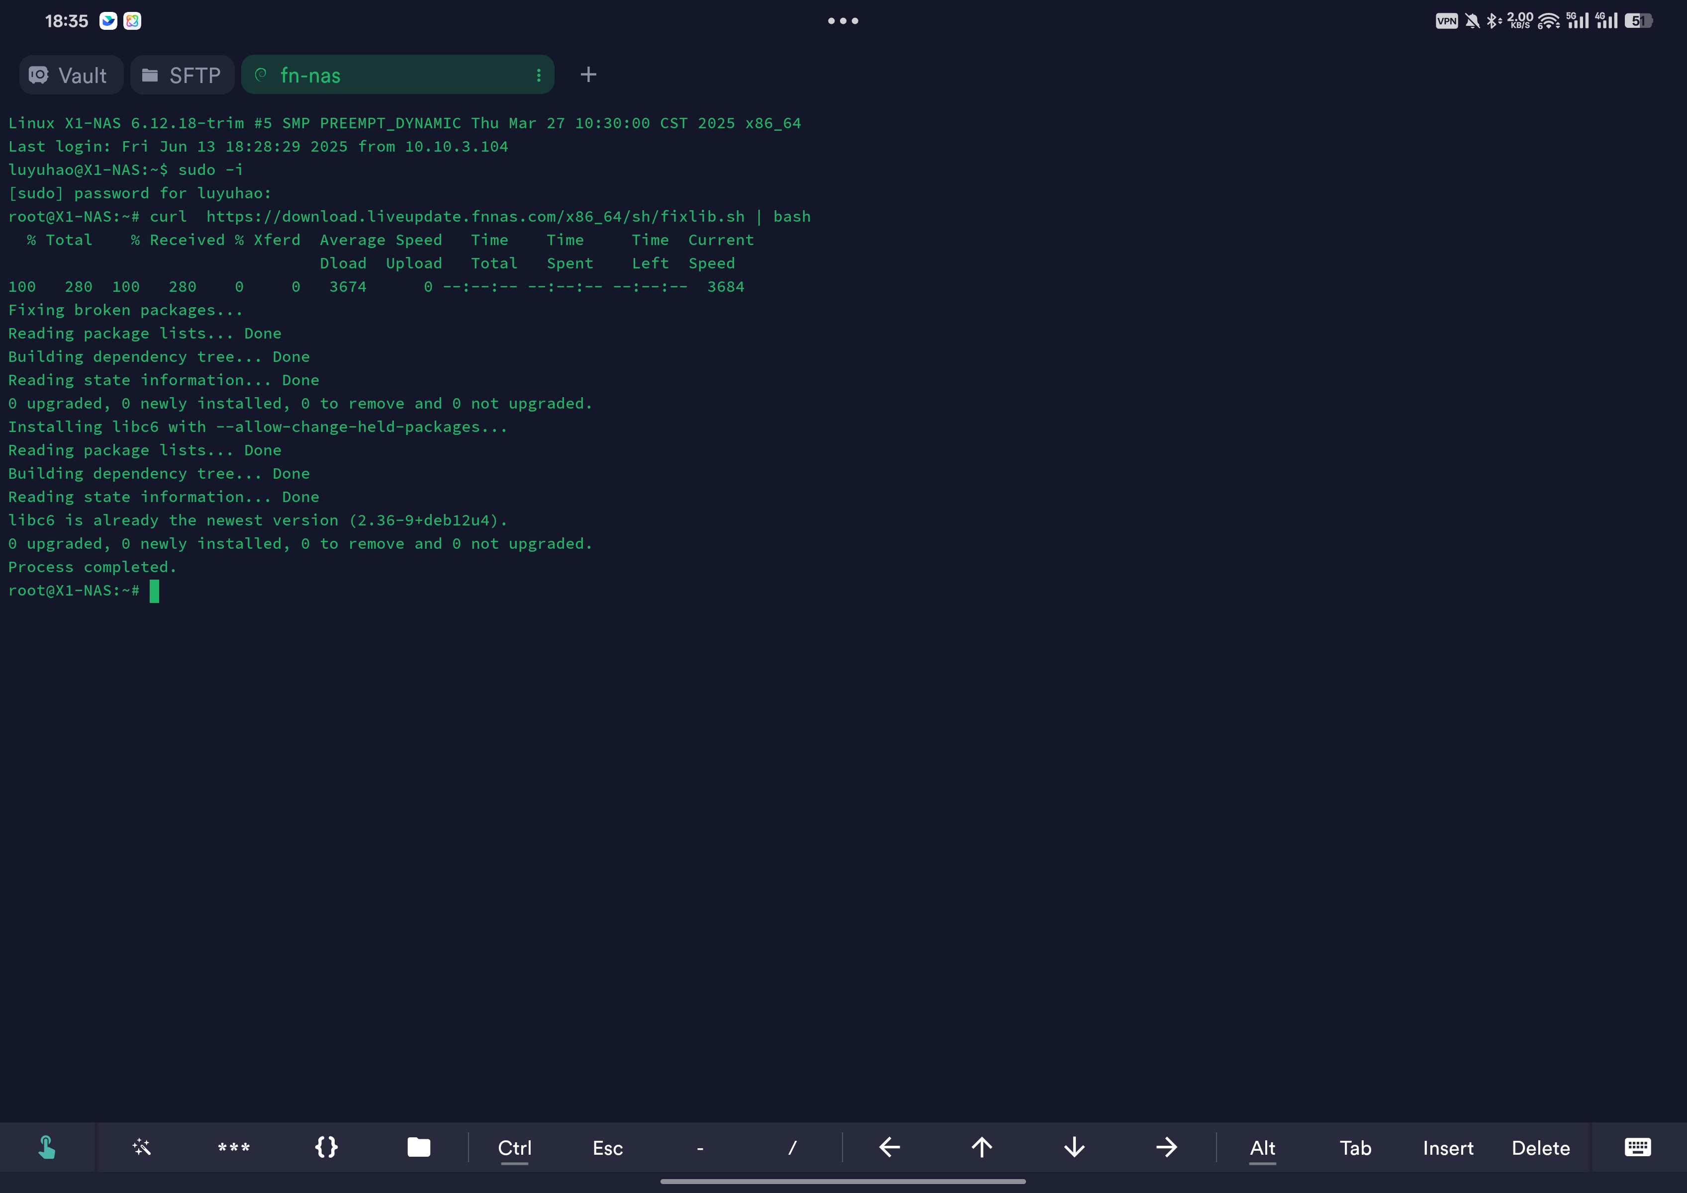Tap the Insert key

coord(1448,1148)
